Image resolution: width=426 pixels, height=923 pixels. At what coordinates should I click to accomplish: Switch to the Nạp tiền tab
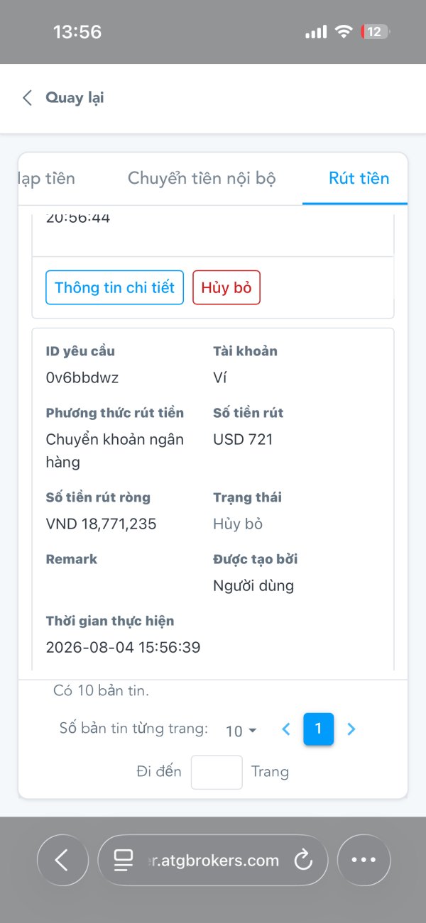pos(47,178)
